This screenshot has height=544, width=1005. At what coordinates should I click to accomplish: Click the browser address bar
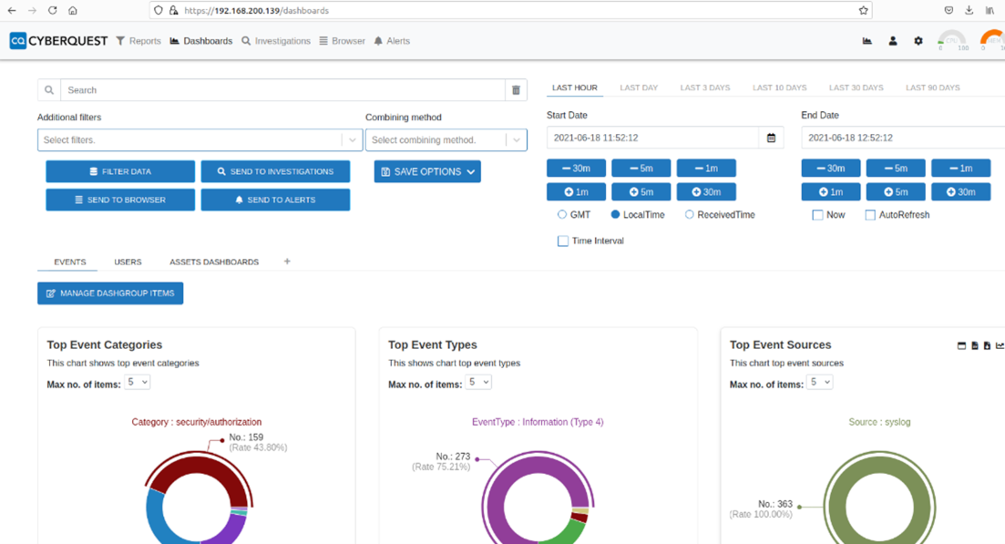(511, 10)
